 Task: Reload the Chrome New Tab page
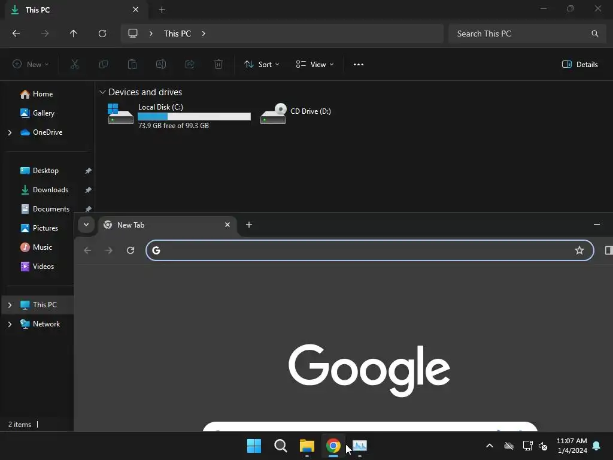pyautogui.click(x=131, y=250)
